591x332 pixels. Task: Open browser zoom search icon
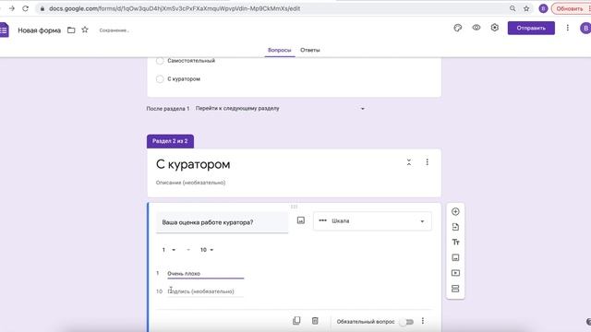point(513,8)
